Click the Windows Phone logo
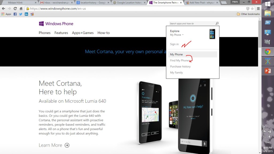This screenshot has width=274, height=154. [x=56, y=24]
